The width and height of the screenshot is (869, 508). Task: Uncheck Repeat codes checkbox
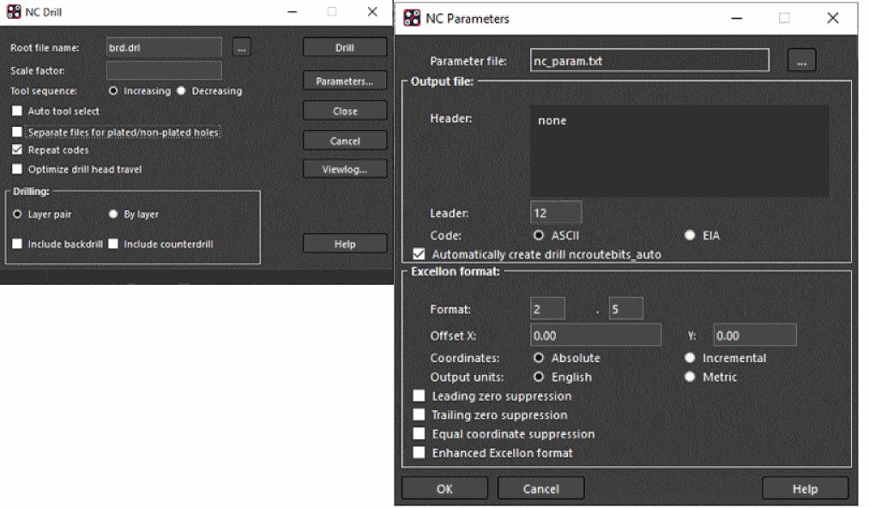point(17,149)
